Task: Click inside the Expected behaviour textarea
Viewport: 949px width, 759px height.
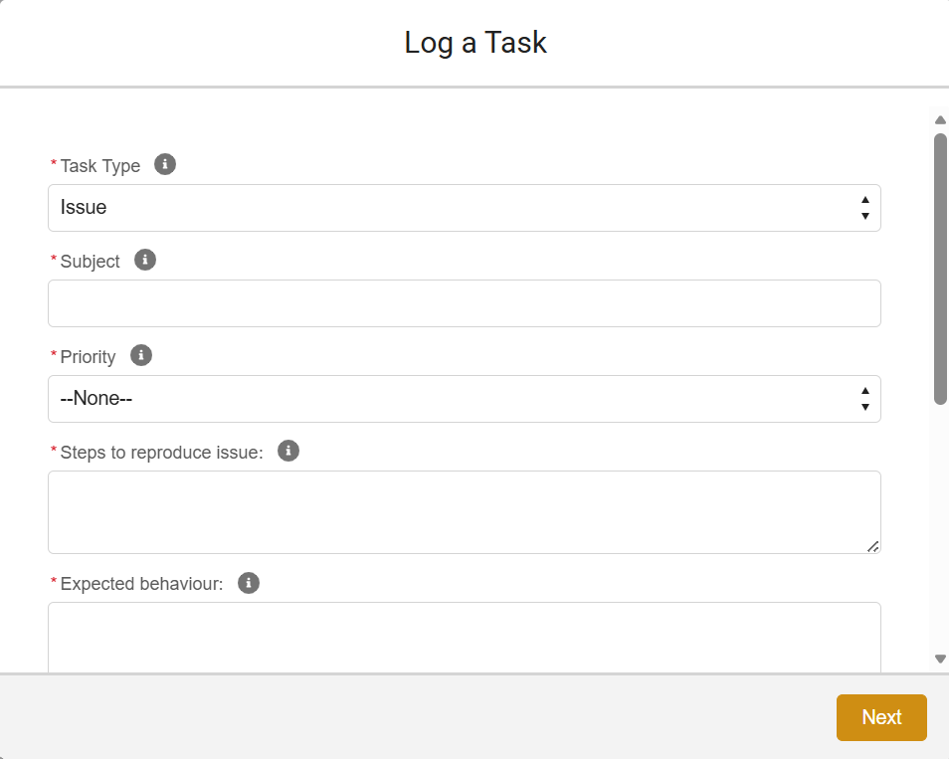Action: pyautogui.click(x=464, y=637)
